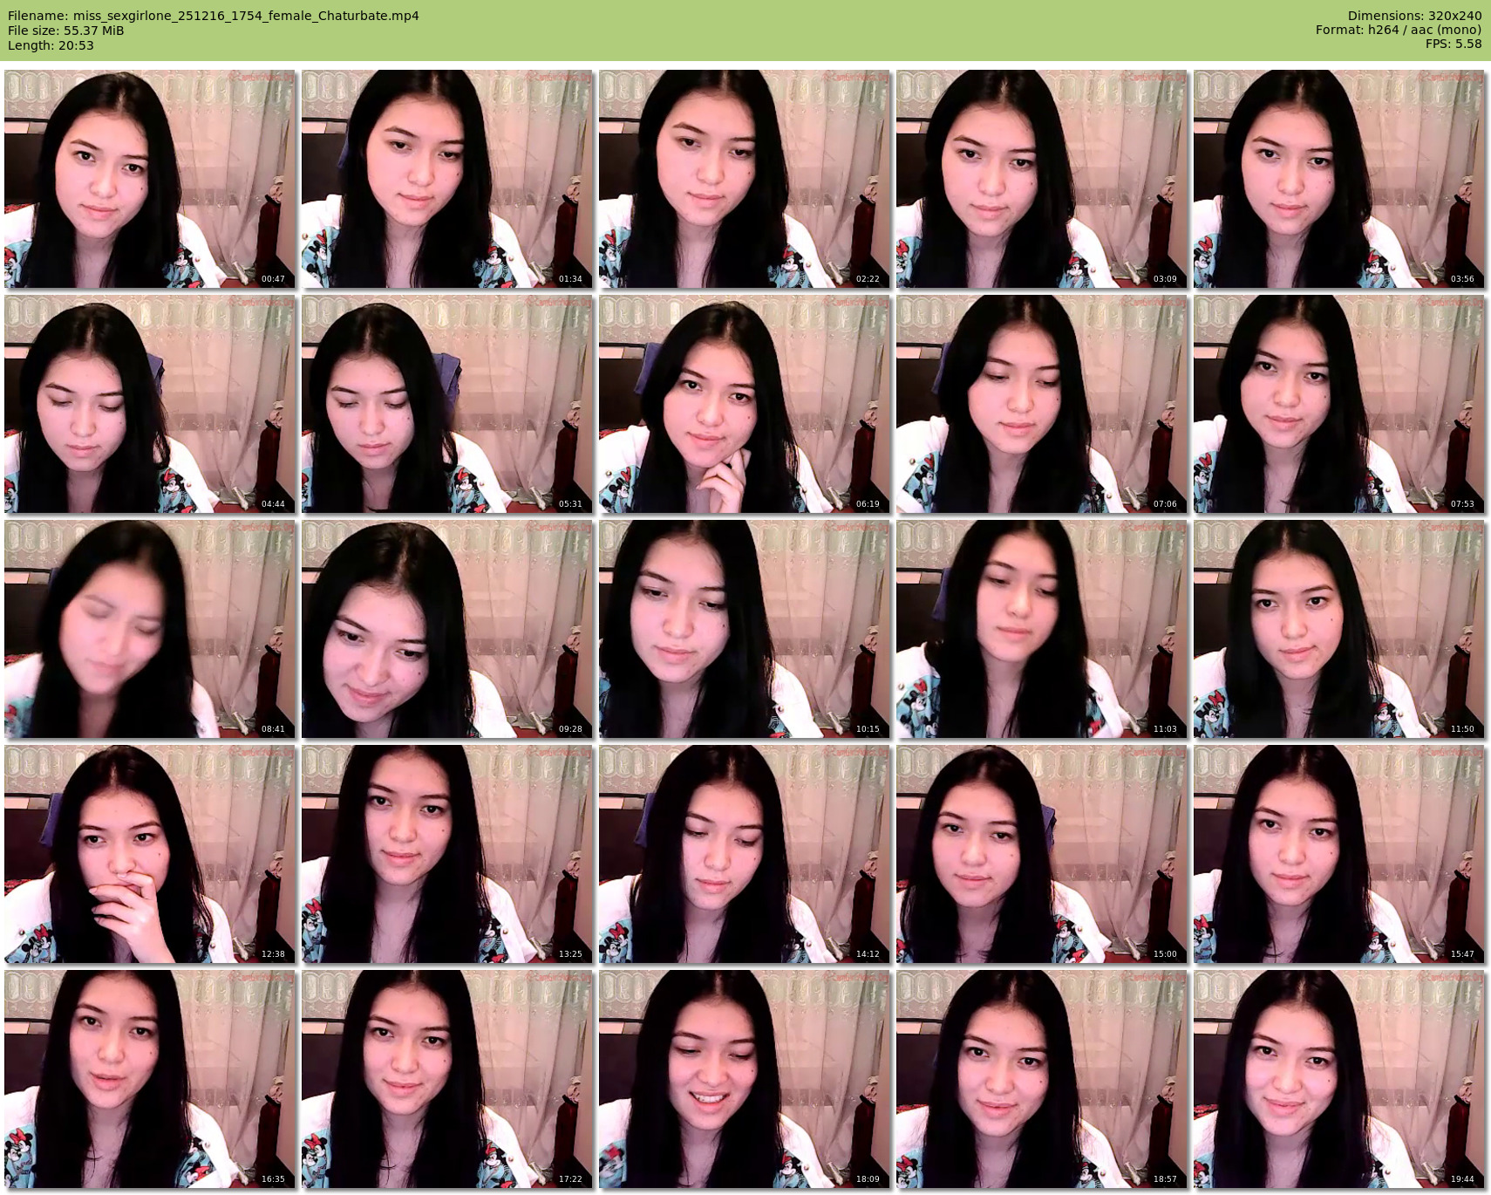Click the frame timestamped 14:12
Viewport: 1491px width, 1195px height.
[x=744, y=854]
